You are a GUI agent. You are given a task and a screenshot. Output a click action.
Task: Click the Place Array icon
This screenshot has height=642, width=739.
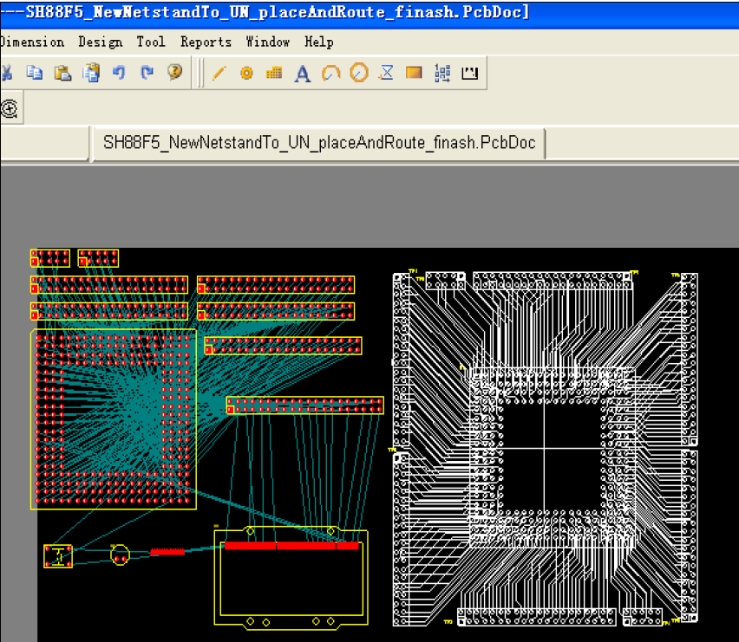point(442,74)
